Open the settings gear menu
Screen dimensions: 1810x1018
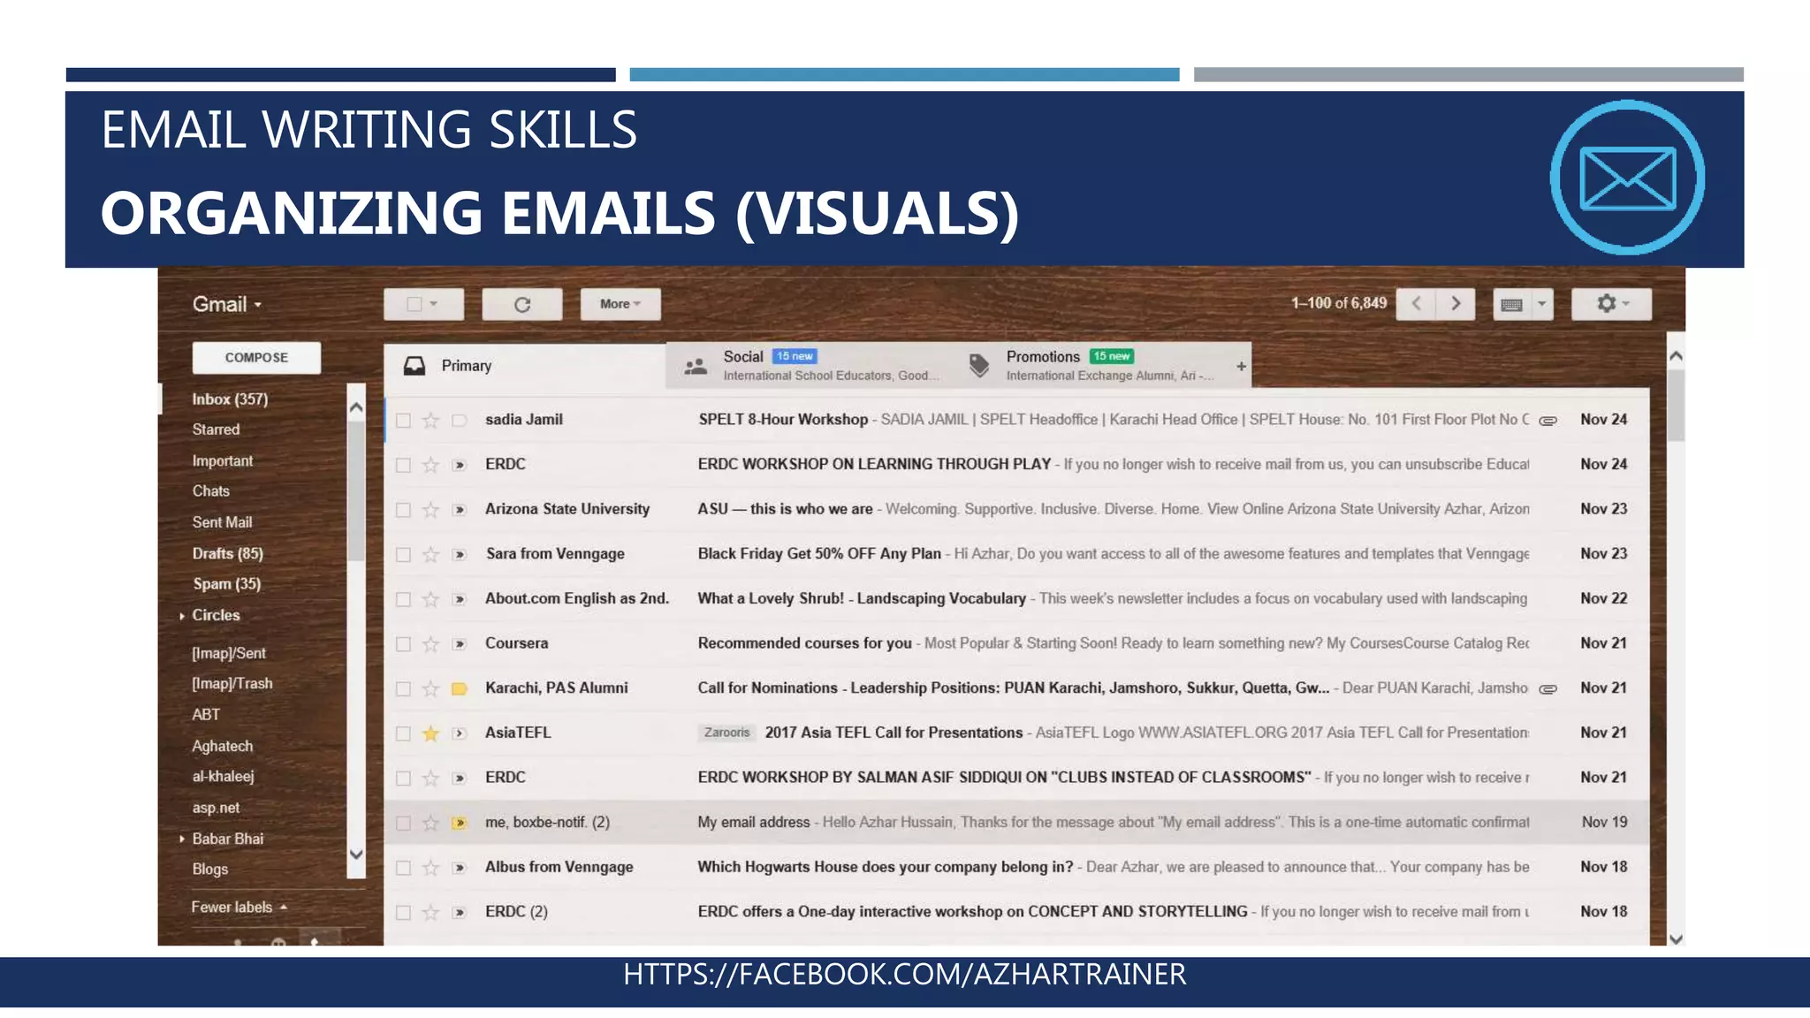coord(1611,304)
